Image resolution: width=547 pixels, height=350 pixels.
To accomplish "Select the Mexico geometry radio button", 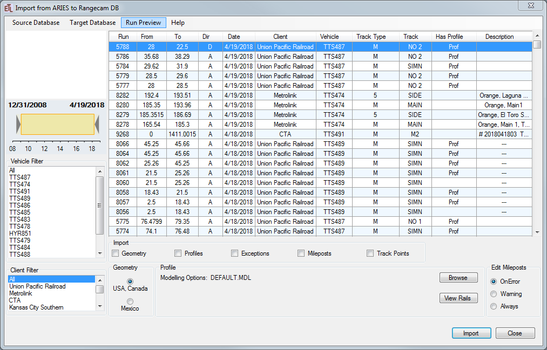I will 130,301.
